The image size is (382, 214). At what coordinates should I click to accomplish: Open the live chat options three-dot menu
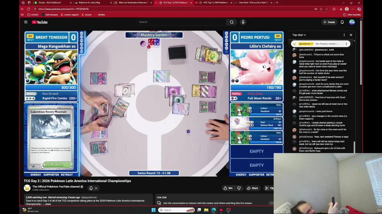click(x=344, y=35)
